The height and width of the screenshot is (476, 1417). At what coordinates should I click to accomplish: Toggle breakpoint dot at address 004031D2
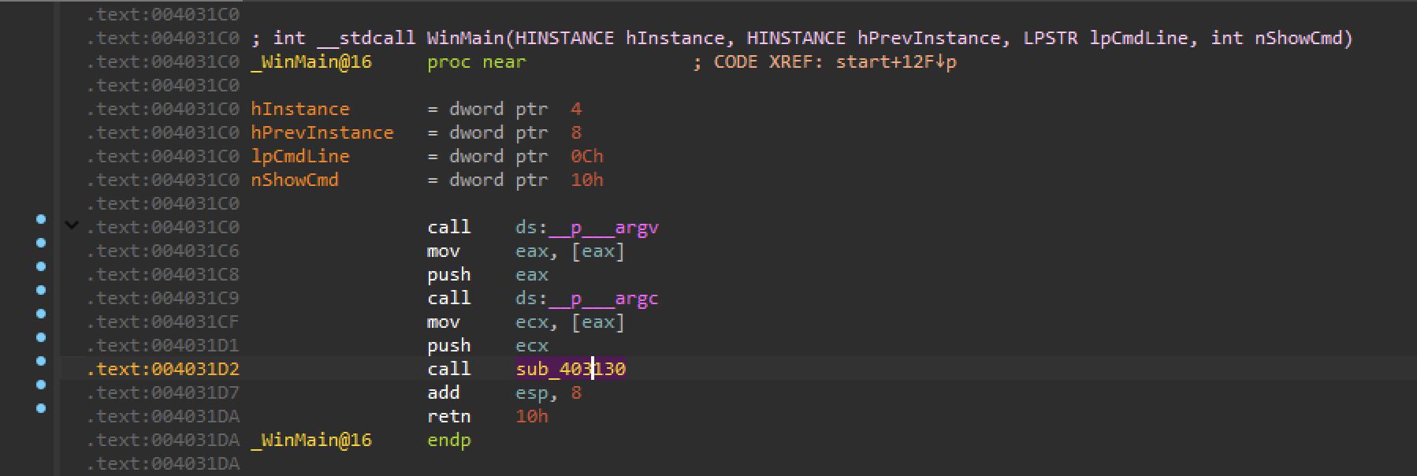click(41, 361)
